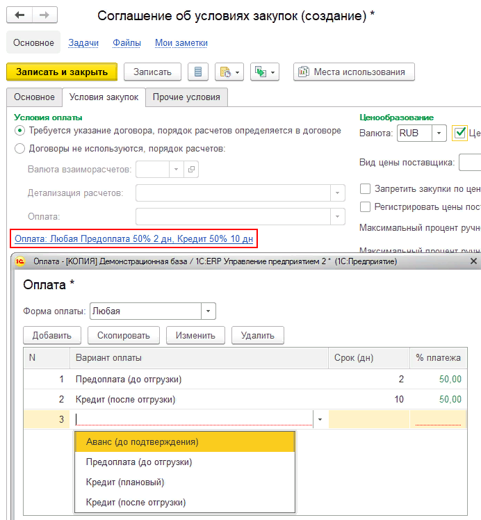
Task: Click the Вид цены поставщика field
Action: click(x=470, y=163)
